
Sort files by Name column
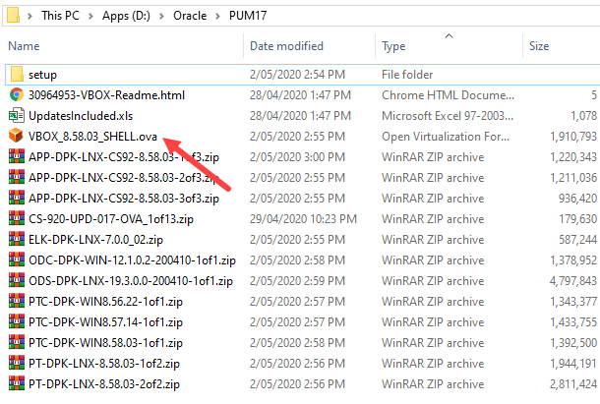(x=24, y=46)
